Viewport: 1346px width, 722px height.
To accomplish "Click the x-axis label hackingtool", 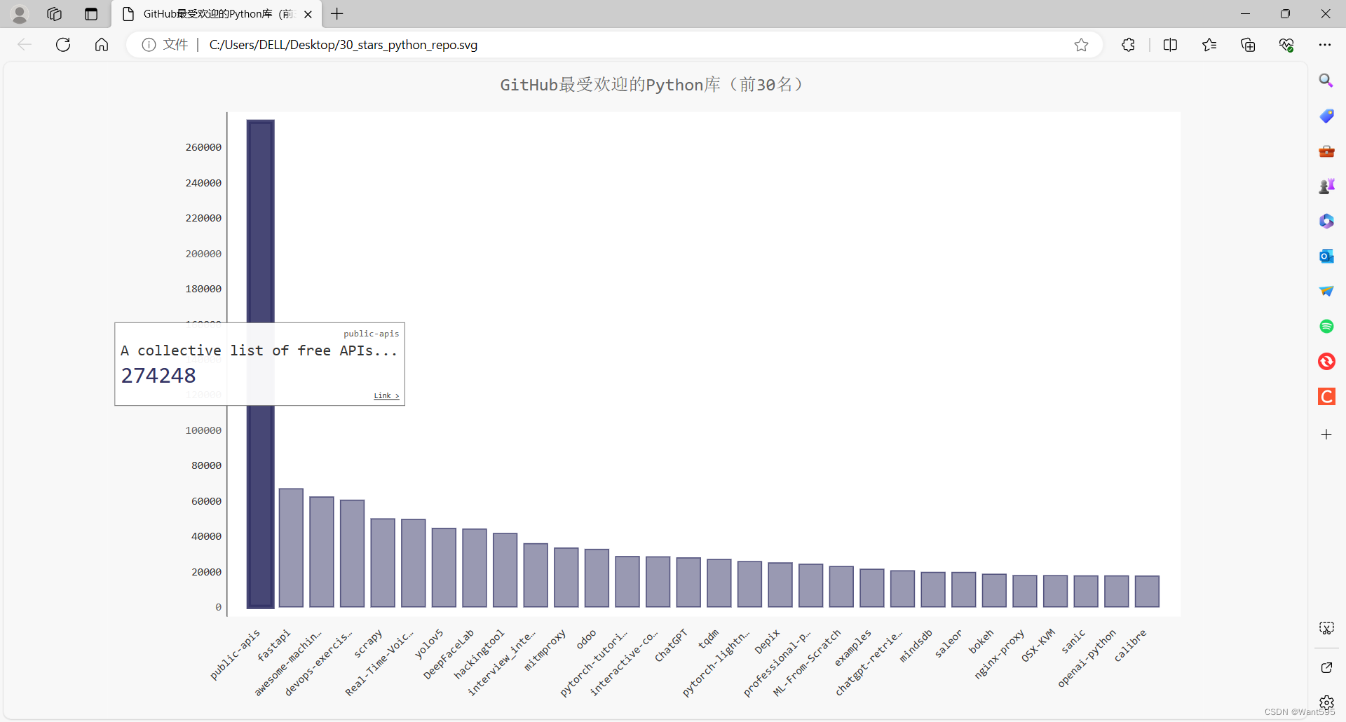I will tap(479, 654).
